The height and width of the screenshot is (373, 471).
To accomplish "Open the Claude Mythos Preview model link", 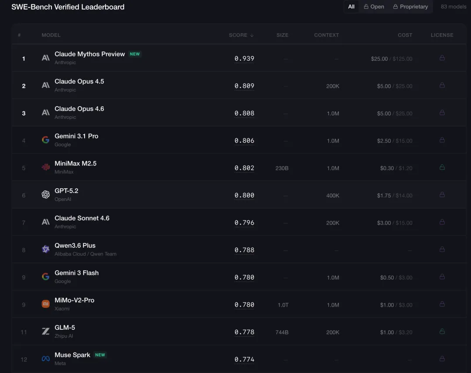I will [89, 54].
